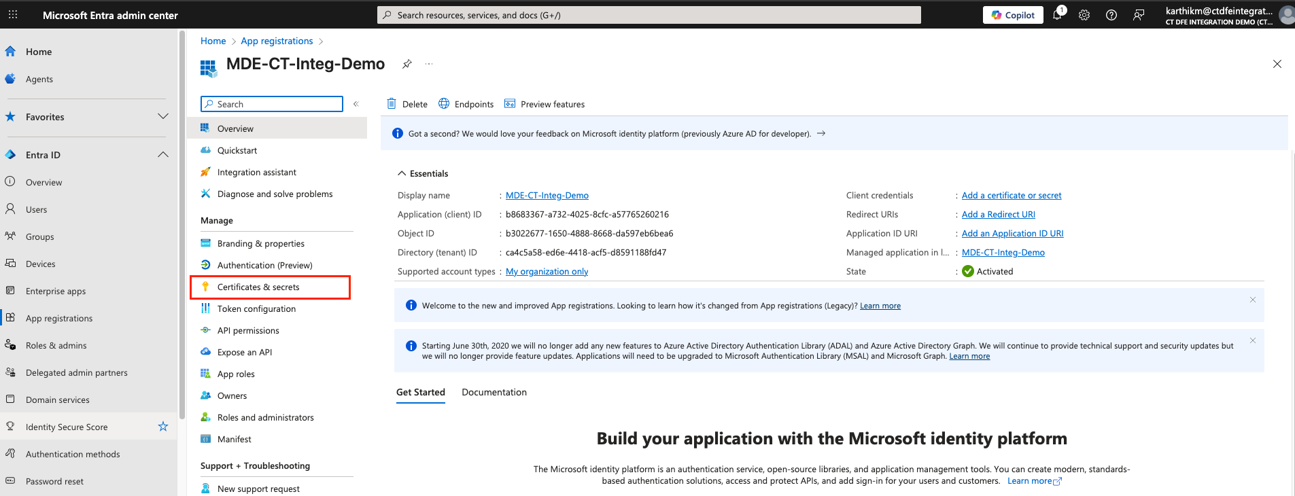Switch to the Documentation tab
The image size is (1295, 496).
click(494, 393)
